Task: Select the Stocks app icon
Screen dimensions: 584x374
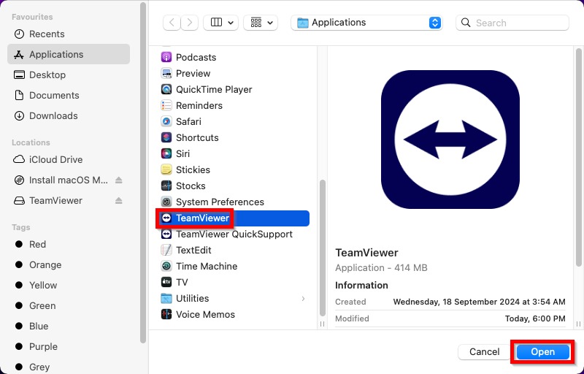Action: coord(166,186)
